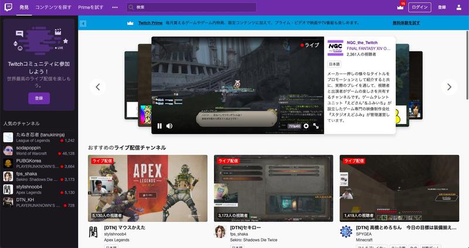Open Primeを試す navigation item
The width and height of the screenshot is (469, 248).
click(91, 7)
